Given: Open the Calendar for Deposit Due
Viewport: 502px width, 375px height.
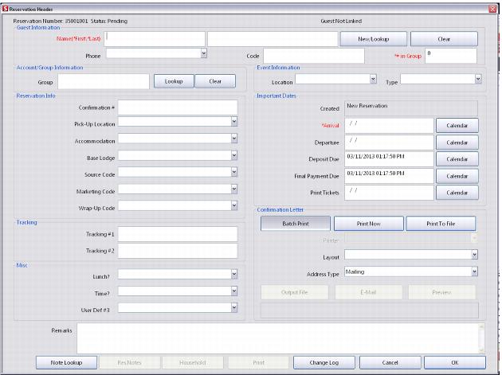Looking at the screenshot, I should pos(457,159).
